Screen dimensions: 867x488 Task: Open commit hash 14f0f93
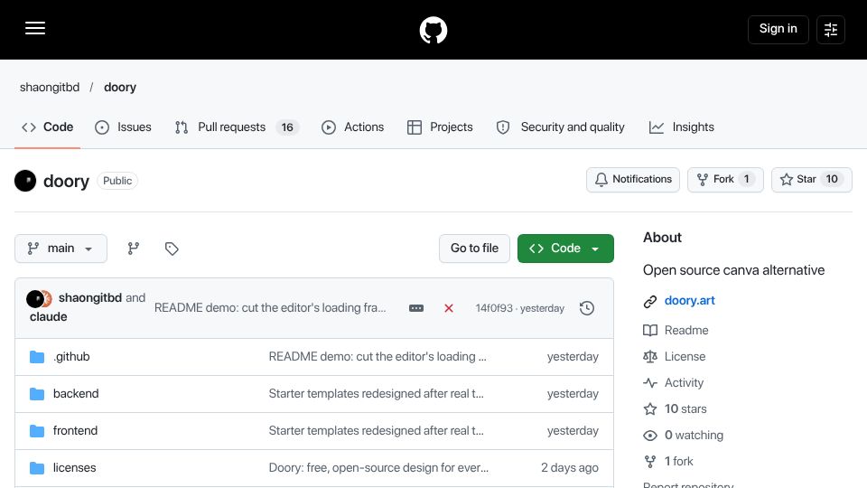494,308
